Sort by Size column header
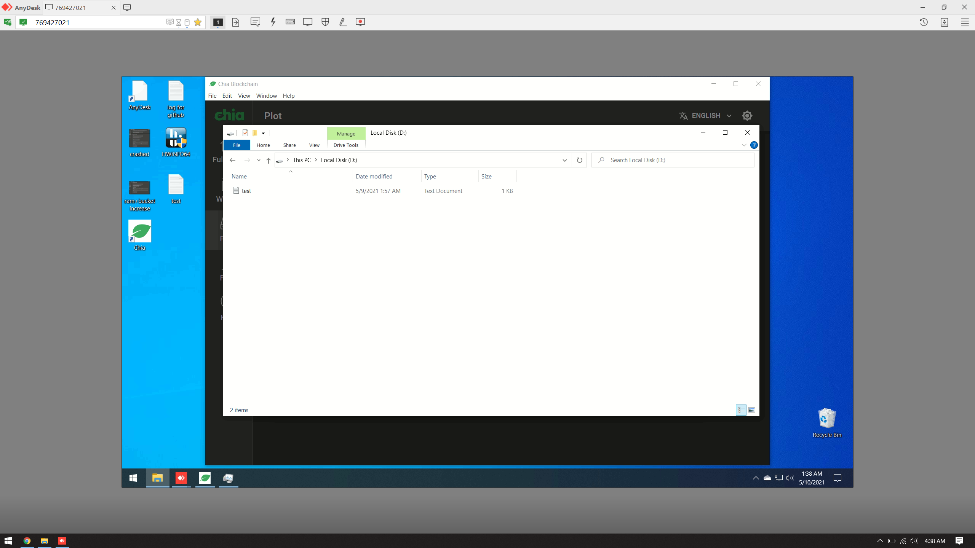Image resolution: width=975 pixels, height=548 pixels. pyautogui.click(x=497, y=177)
